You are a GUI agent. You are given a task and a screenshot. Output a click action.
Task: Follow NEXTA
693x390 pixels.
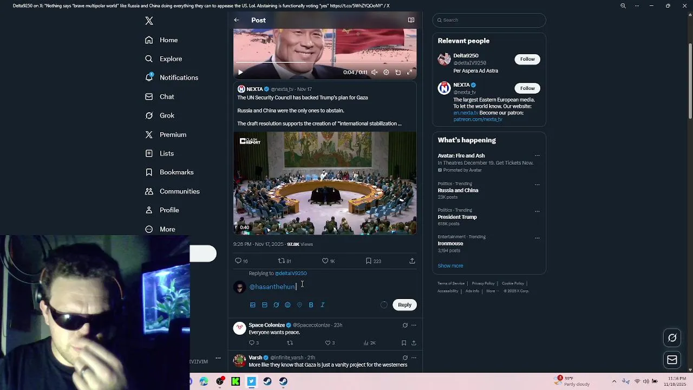pos(527,88)
